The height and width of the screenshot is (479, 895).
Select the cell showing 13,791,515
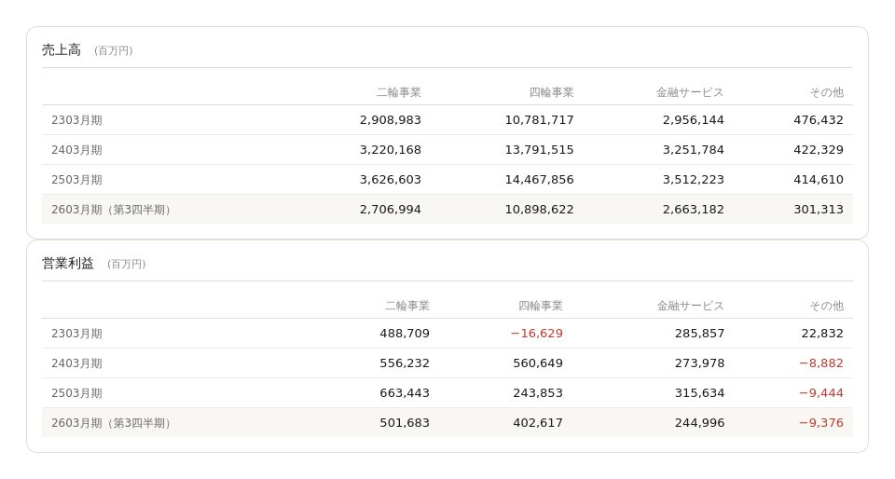pos(539,150)
